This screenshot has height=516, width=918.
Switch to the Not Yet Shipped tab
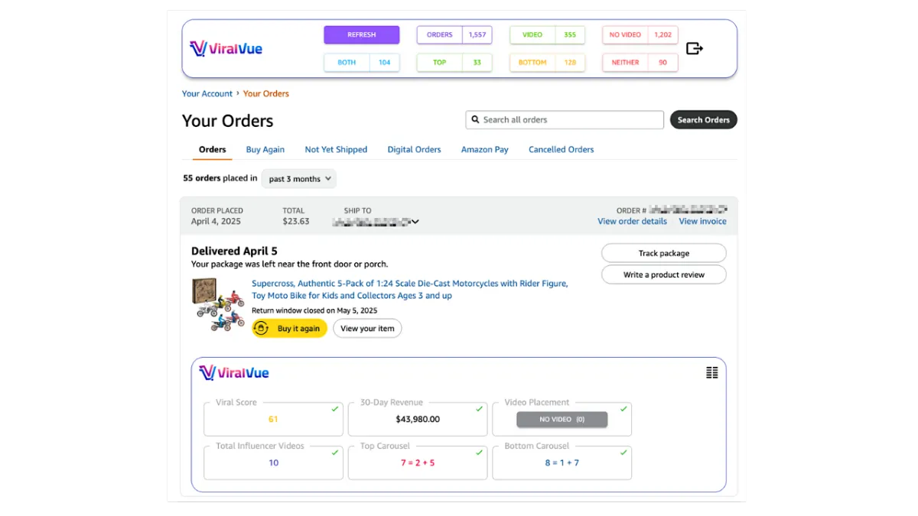click(x=336, y=150)
